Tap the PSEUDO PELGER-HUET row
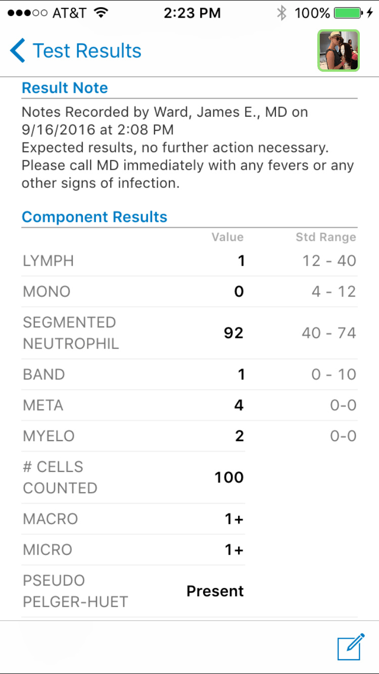Viewport: 379px width, 674px height. click(133, 591)
